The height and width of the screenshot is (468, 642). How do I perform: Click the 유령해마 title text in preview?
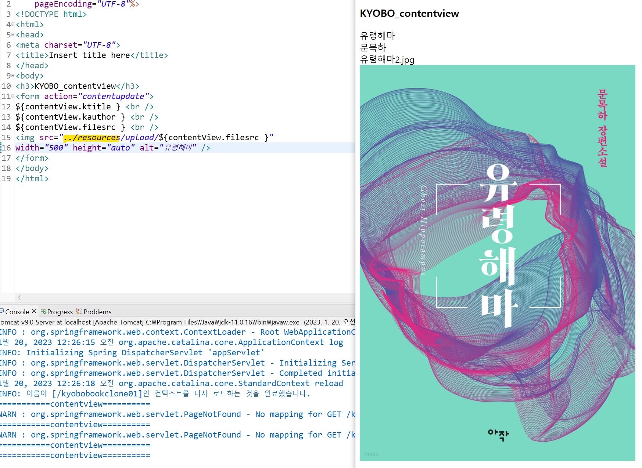pos(377,36)
